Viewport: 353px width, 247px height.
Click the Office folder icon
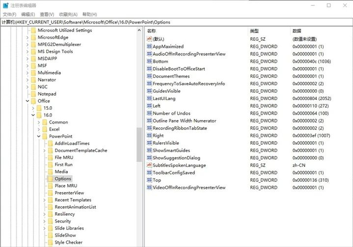[x=33, y=101]
